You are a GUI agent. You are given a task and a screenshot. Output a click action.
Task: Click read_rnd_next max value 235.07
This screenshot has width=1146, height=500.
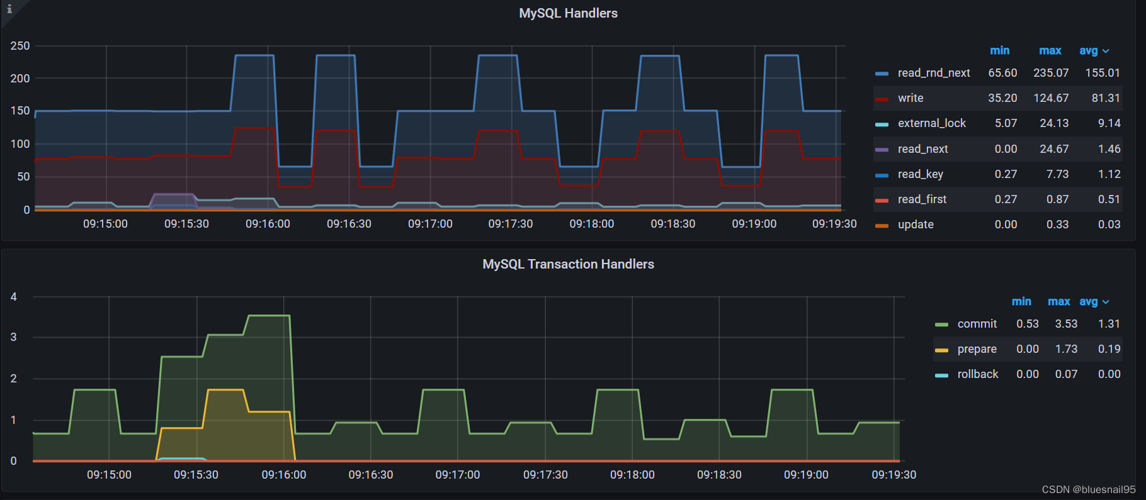1051,73
